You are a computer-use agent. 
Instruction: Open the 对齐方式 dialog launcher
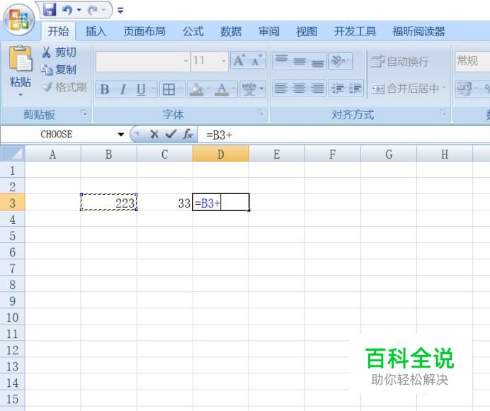[443, 112]
